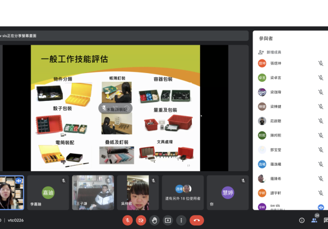Select your own tile labeled 你
This screenshot has height=229, width=328.
pyautogui.click(x=227, y=192)
